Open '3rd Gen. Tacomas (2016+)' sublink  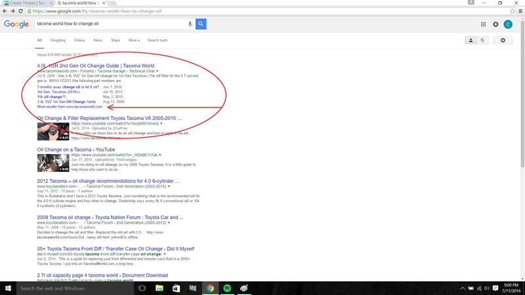pyautogui.click(x=58, y=92)
